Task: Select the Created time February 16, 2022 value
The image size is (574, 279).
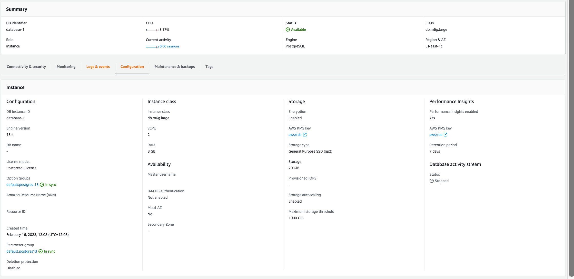Action: pyautogui.click(x=37, y=235)
